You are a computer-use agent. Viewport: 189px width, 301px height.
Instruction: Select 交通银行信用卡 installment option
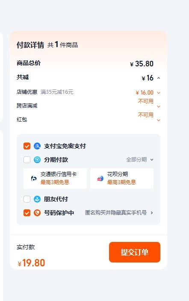[x=55, y=179]
